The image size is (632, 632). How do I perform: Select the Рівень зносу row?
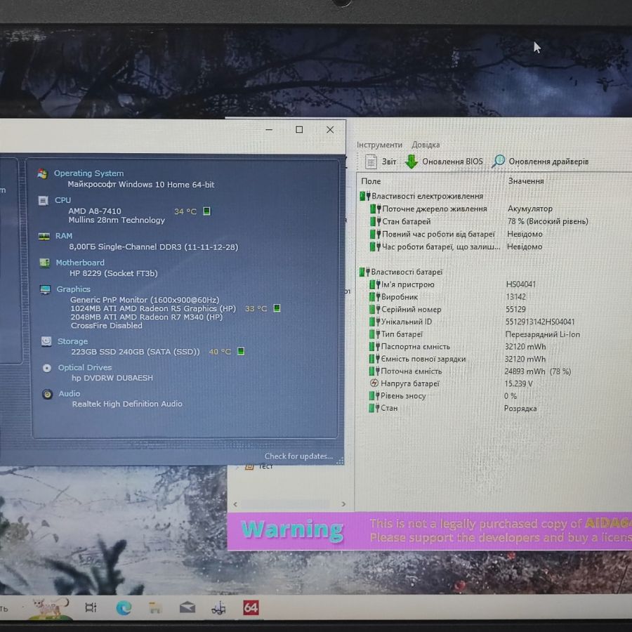pyautogui.click(x=442, y=396)
